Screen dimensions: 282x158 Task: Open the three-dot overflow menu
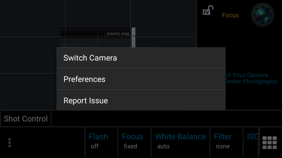pos(9,142)
